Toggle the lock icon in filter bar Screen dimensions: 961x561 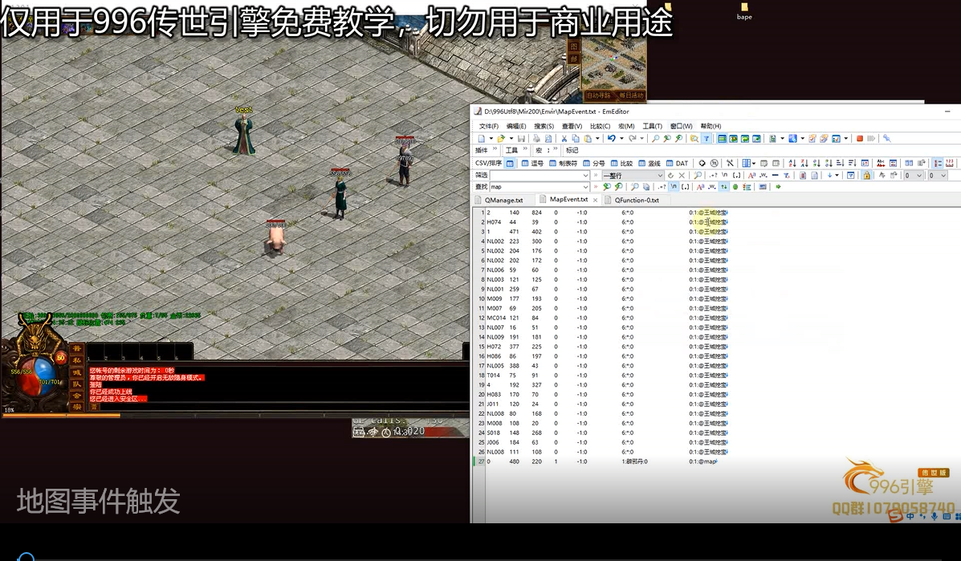click(x=866, y=175)
